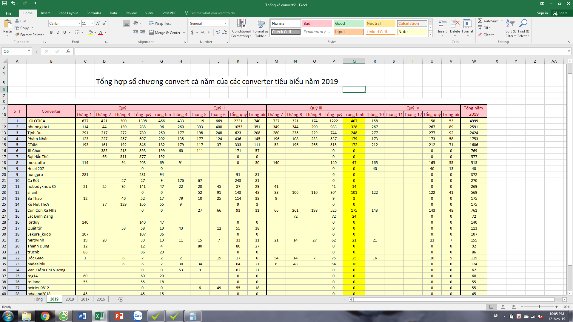This screenshot has height=322, width=573.
Task: Open Chrome from the Windows taskbar
Action: pyautogui.click(x=45, y=316)
